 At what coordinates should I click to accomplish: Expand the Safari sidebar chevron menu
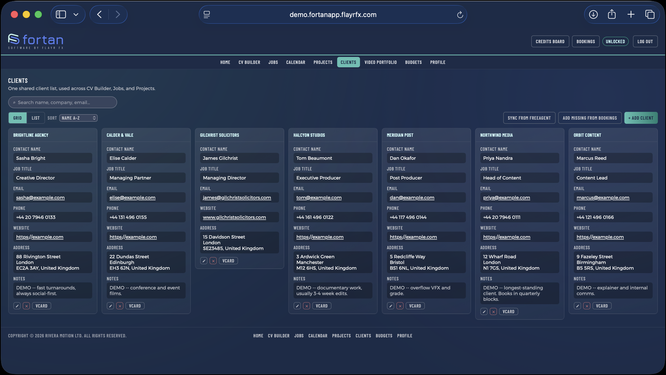point(76,14)
